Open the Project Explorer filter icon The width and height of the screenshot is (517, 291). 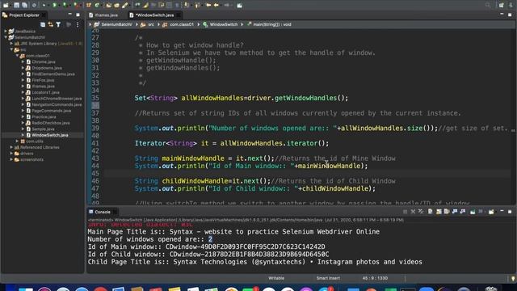pos(58,24)
